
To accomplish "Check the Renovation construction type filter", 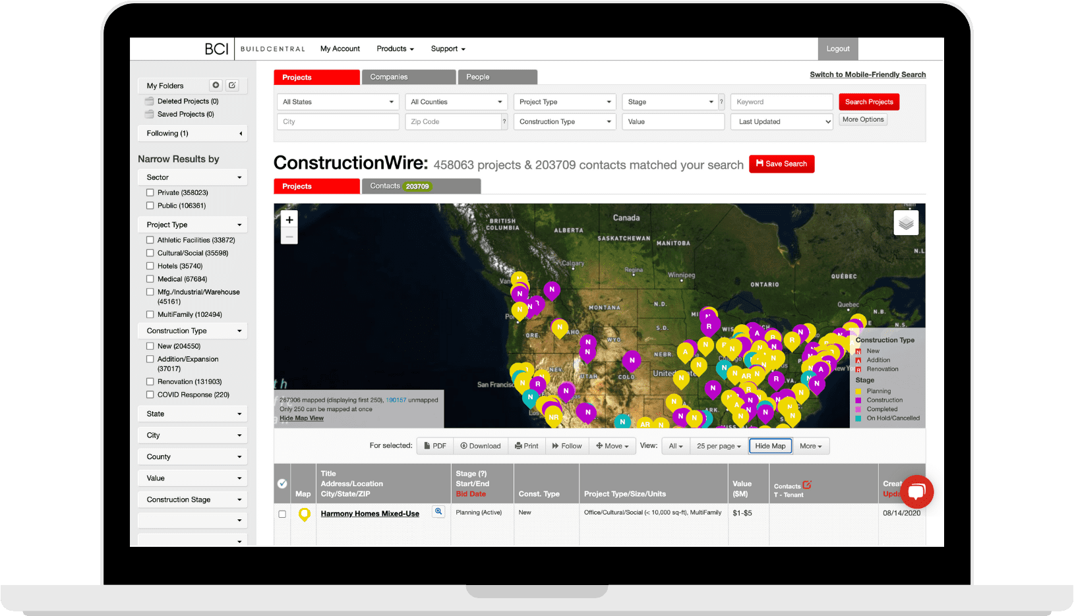I will tap(150, 381).
